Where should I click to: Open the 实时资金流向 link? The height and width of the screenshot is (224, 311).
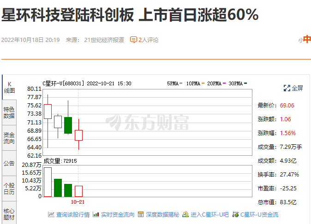pyautogui.click(x=118, y=214)
